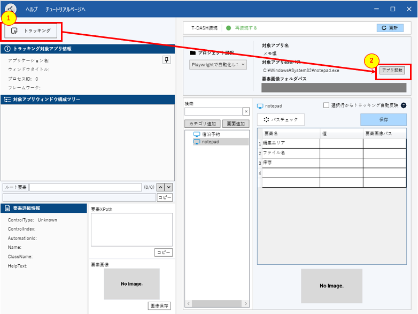Viewport: 418px width, 314px height.
Task: Click monitor icon next to 宿泊予約
Action: pos(197,134)
